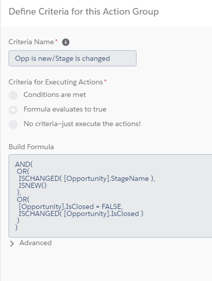The image size is (212, 281).
Task: Click the ISCHANGED IsClosed line in the formula
Action: [81, 214]
